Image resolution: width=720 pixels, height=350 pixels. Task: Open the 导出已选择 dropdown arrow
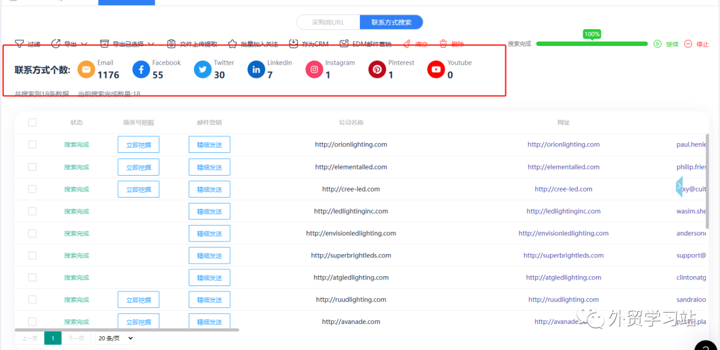click(151, 44)
